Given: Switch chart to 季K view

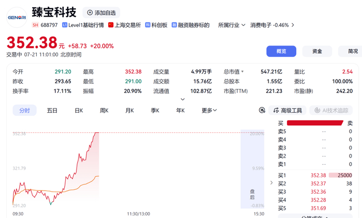Looking at the screenshot, I should (x=155, y=111).
